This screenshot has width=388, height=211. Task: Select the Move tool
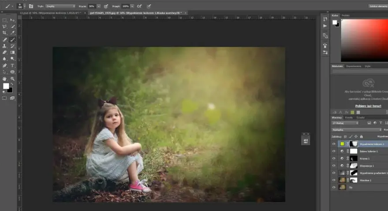click(12, 20)
